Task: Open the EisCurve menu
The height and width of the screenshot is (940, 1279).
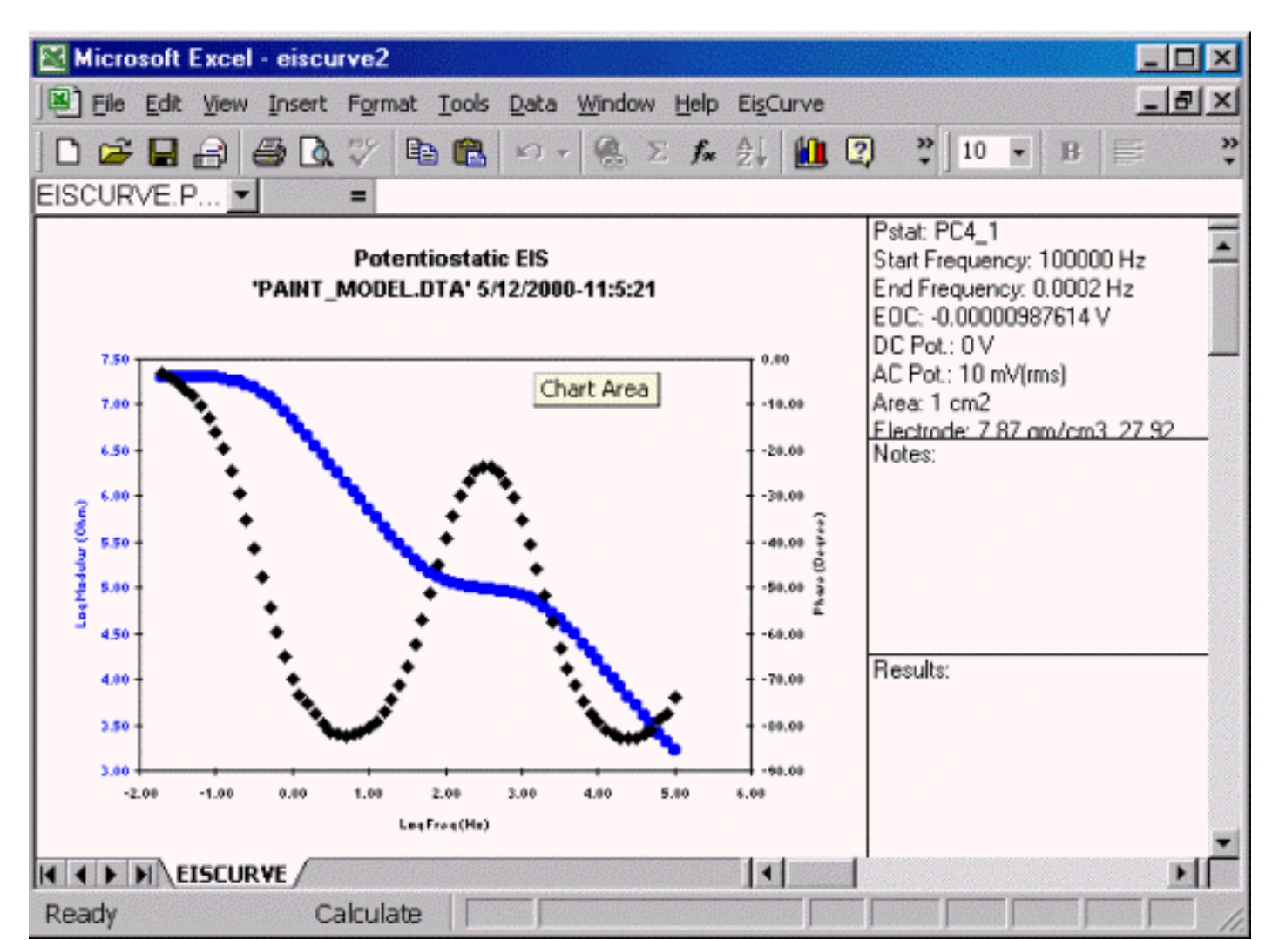Action: [x=781, y=104]
